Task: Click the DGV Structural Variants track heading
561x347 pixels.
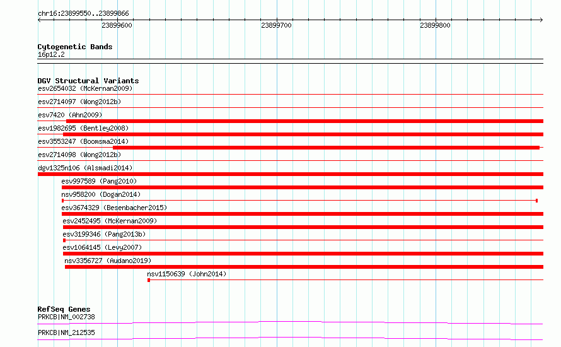Action: click(88, 81)
